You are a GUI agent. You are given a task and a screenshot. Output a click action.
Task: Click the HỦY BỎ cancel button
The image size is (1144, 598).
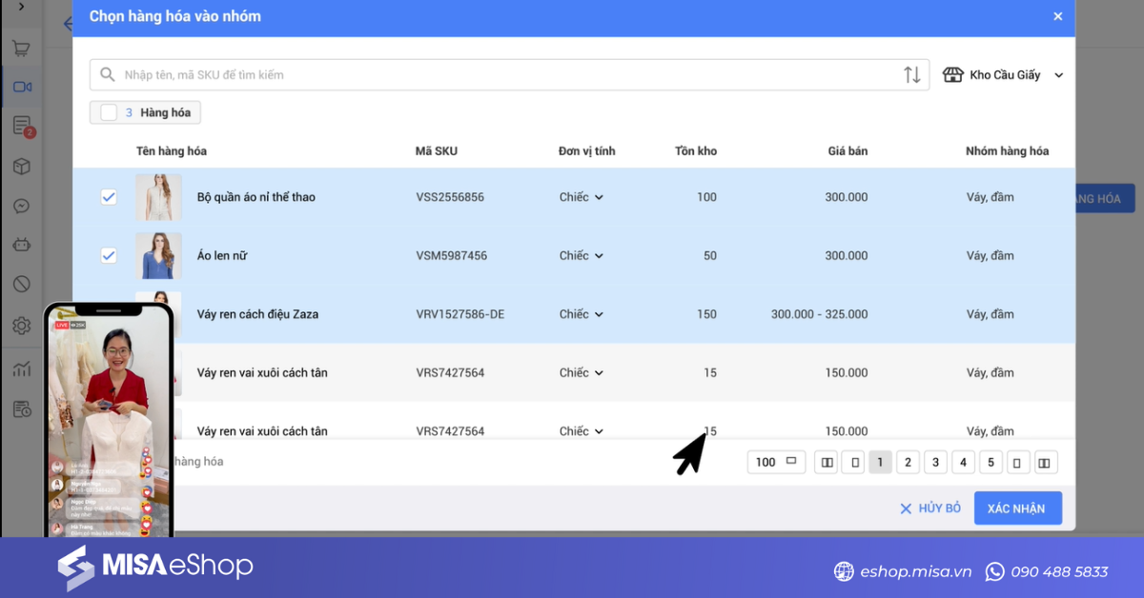point(930,508)
